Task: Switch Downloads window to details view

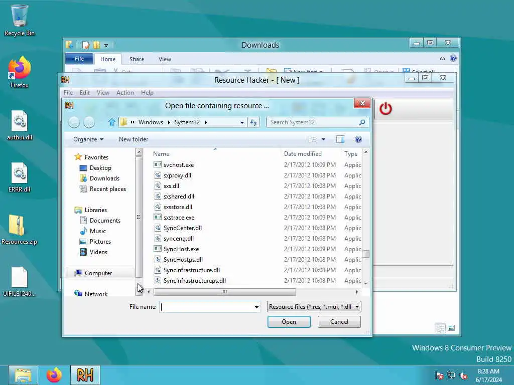Action: point(440,328)
